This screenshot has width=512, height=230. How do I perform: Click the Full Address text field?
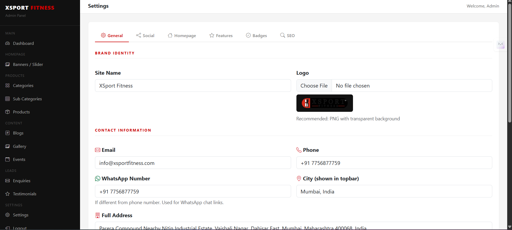tap(293, 226)
